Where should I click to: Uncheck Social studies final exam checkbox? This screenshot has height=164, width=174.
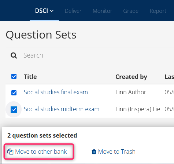(x=14, y=93)
